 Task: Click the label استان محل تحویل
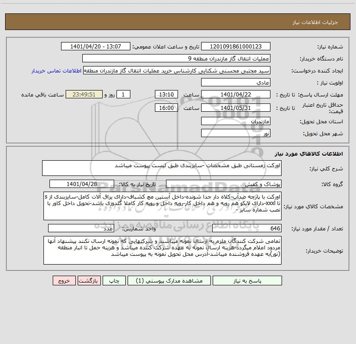(x=321, y=122)
